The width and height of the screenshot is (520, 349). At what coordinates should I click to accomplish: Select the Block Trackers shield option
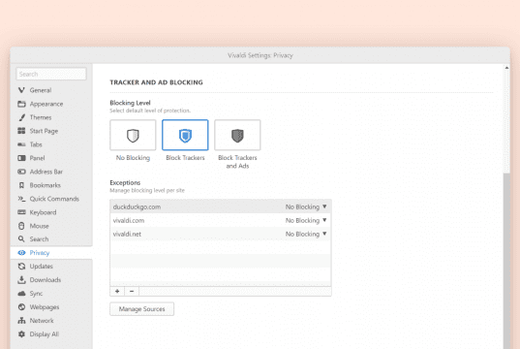click(185, 135)
